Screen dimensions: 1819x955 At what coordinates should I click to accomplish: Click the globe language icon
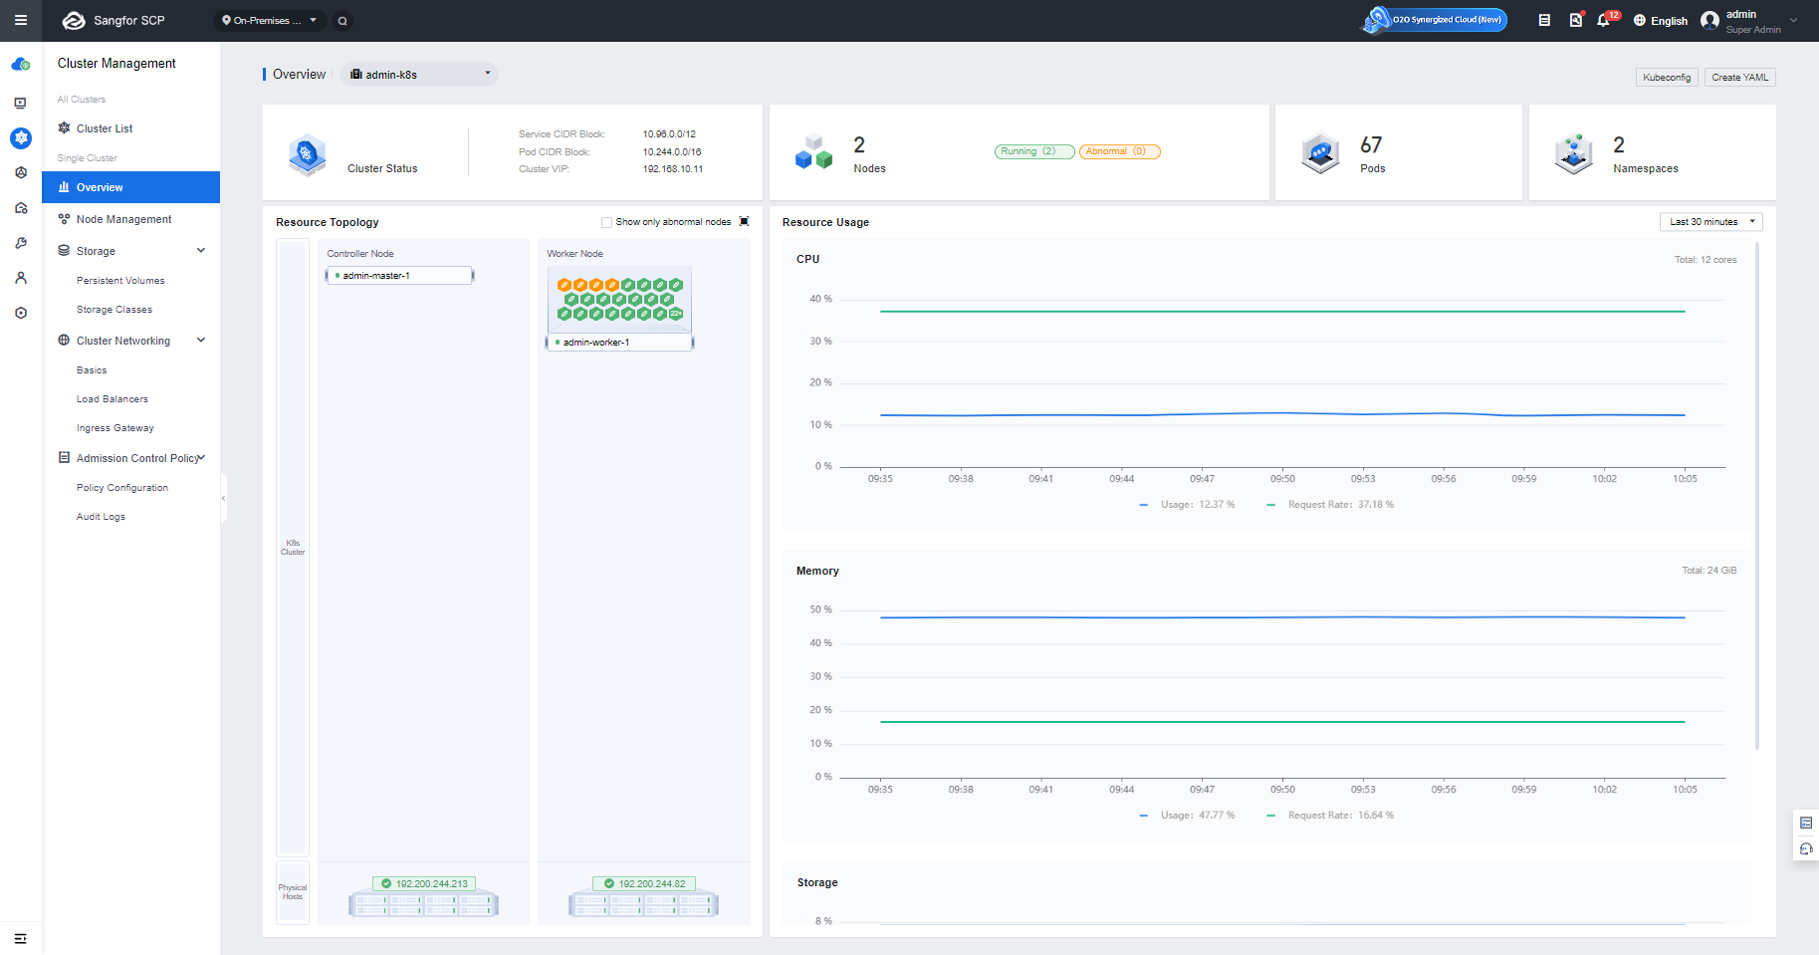(x=1640, y=20)
